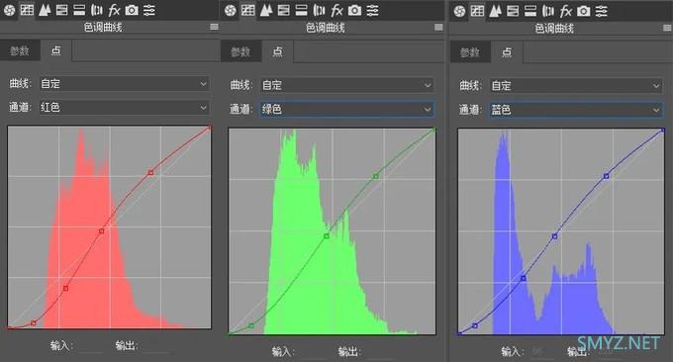This screenshot has height=362, width=673.
Task: Select upper highlight control point on red curve
Action: [x=150, y=172]
